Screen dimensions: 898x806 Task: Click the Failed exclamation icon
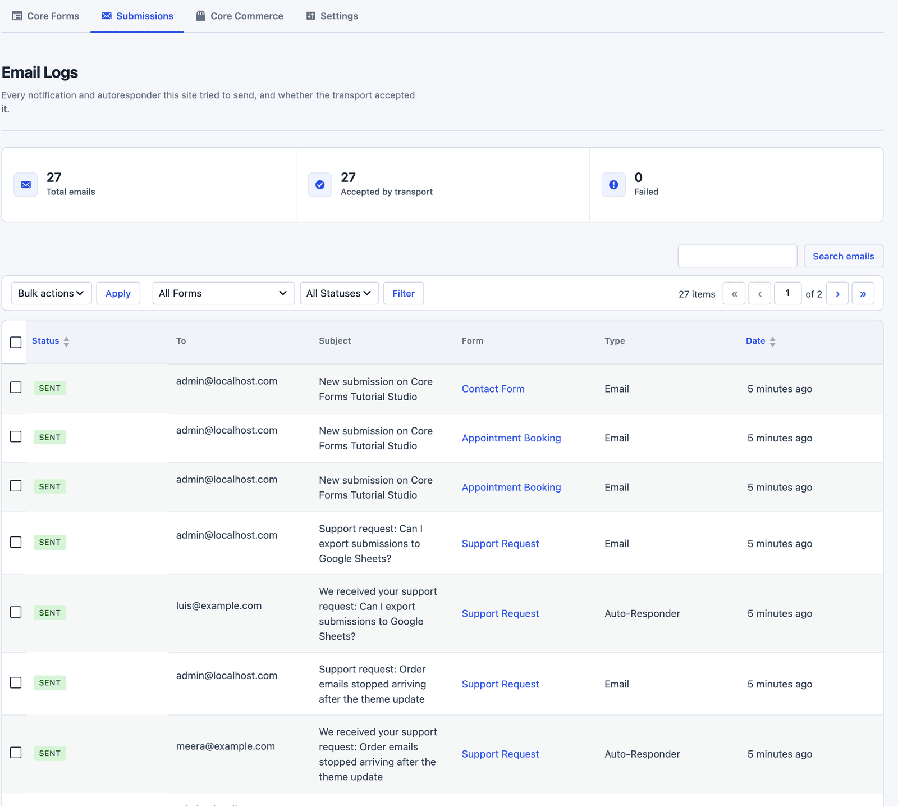(x=613, y=185)
